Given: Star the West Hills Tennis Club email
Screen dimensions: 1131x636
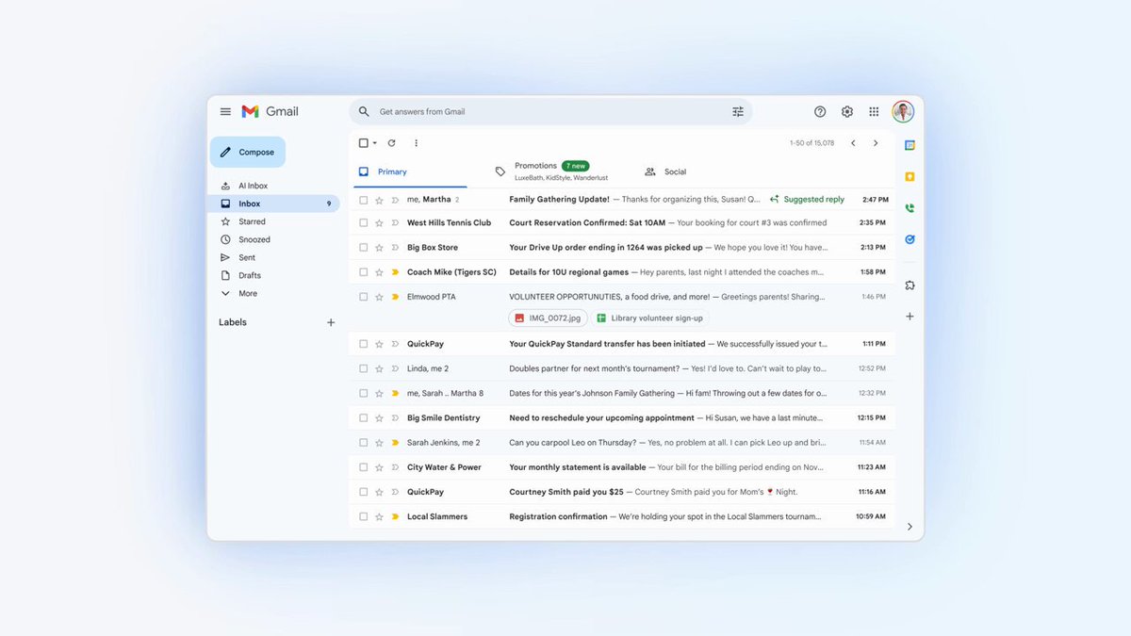Looking at the screenshot, I should click(x=379, y=223).
